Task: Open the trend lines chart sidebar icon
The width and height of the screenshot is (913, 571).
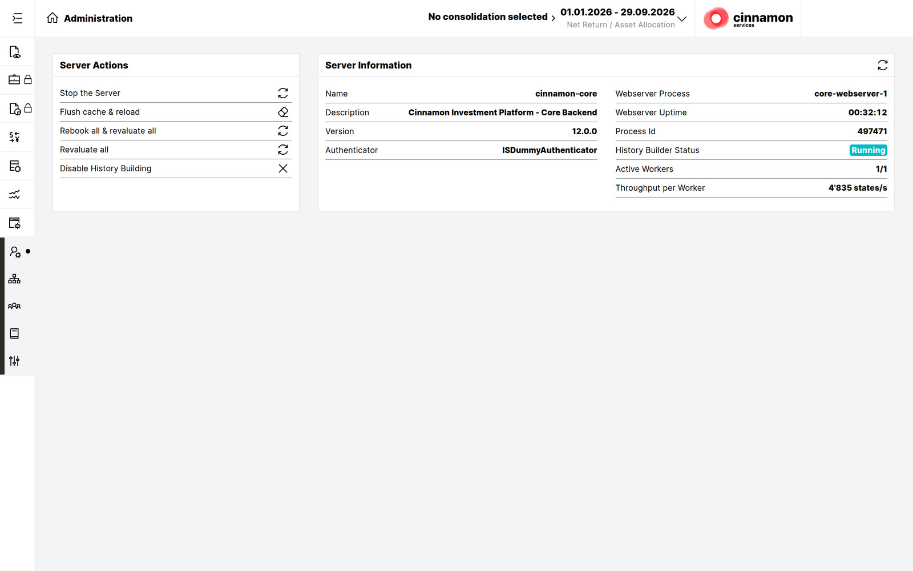Action: [x=14, y=194]
